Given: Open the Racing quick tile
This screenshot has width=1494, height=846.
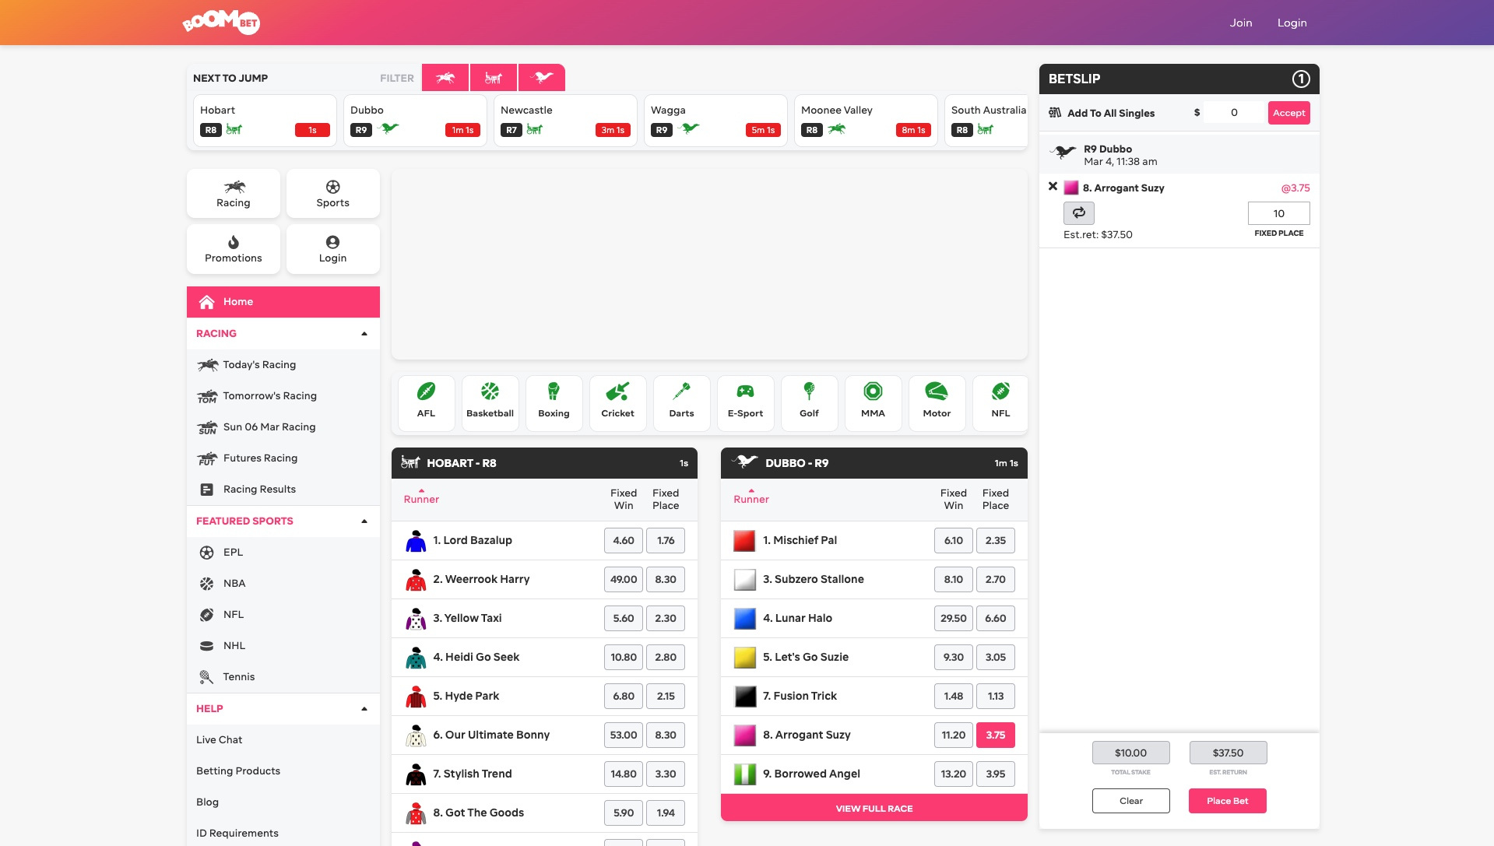Looking at the screenshot, I should pyautogui.click(x=234, y=194).
